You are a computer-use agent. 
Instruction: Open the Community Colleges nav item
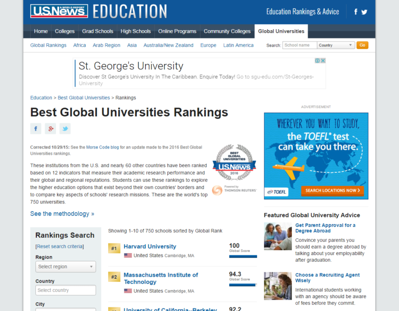(x=227, y=31)
